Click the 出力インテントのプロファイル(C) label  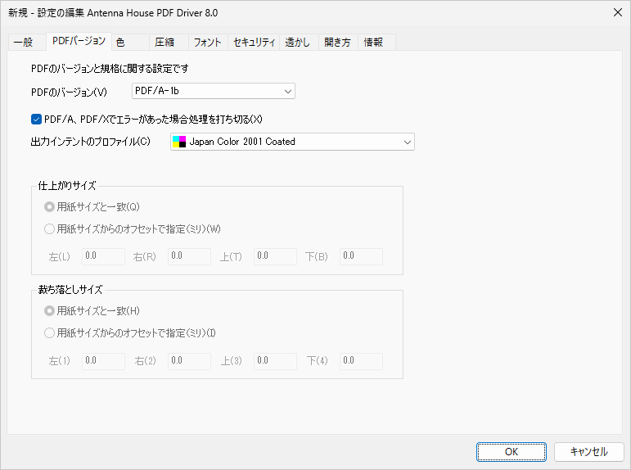click(91, 142)
